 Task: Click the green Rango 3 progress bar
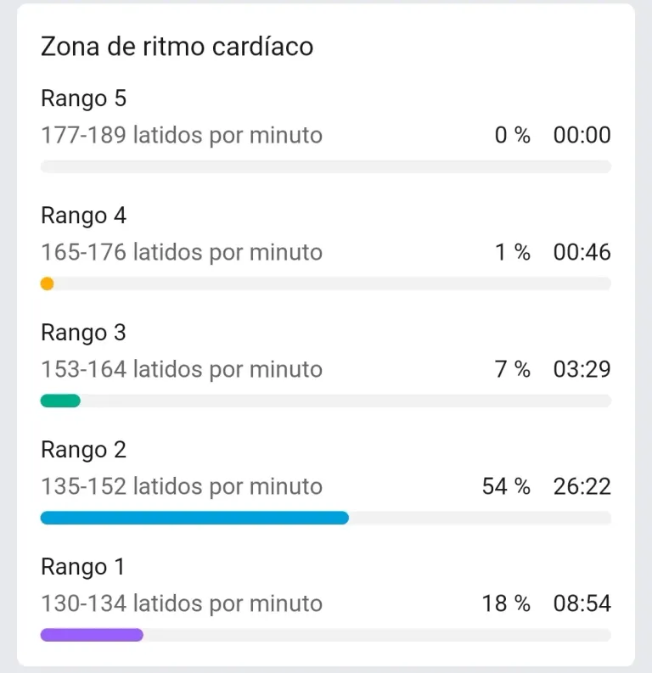(x=60, y=401)
